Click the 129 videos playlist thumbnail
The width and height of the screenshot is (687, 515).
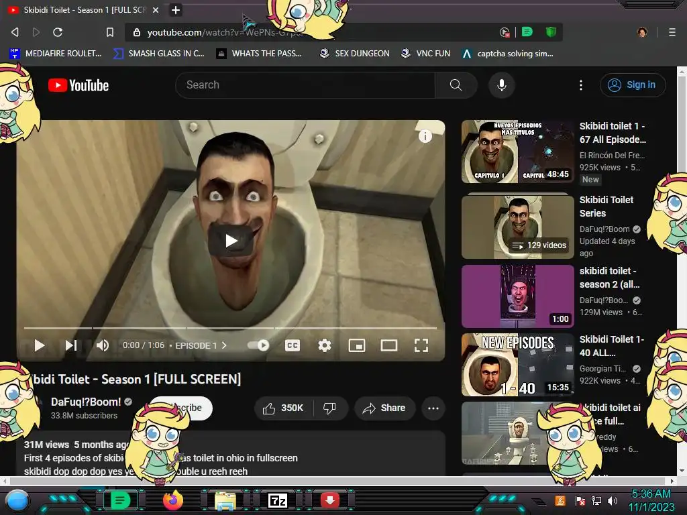coord(518,227)
